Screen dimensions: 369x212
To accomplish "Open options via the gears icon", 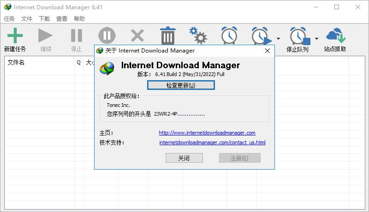I will 198,35.
